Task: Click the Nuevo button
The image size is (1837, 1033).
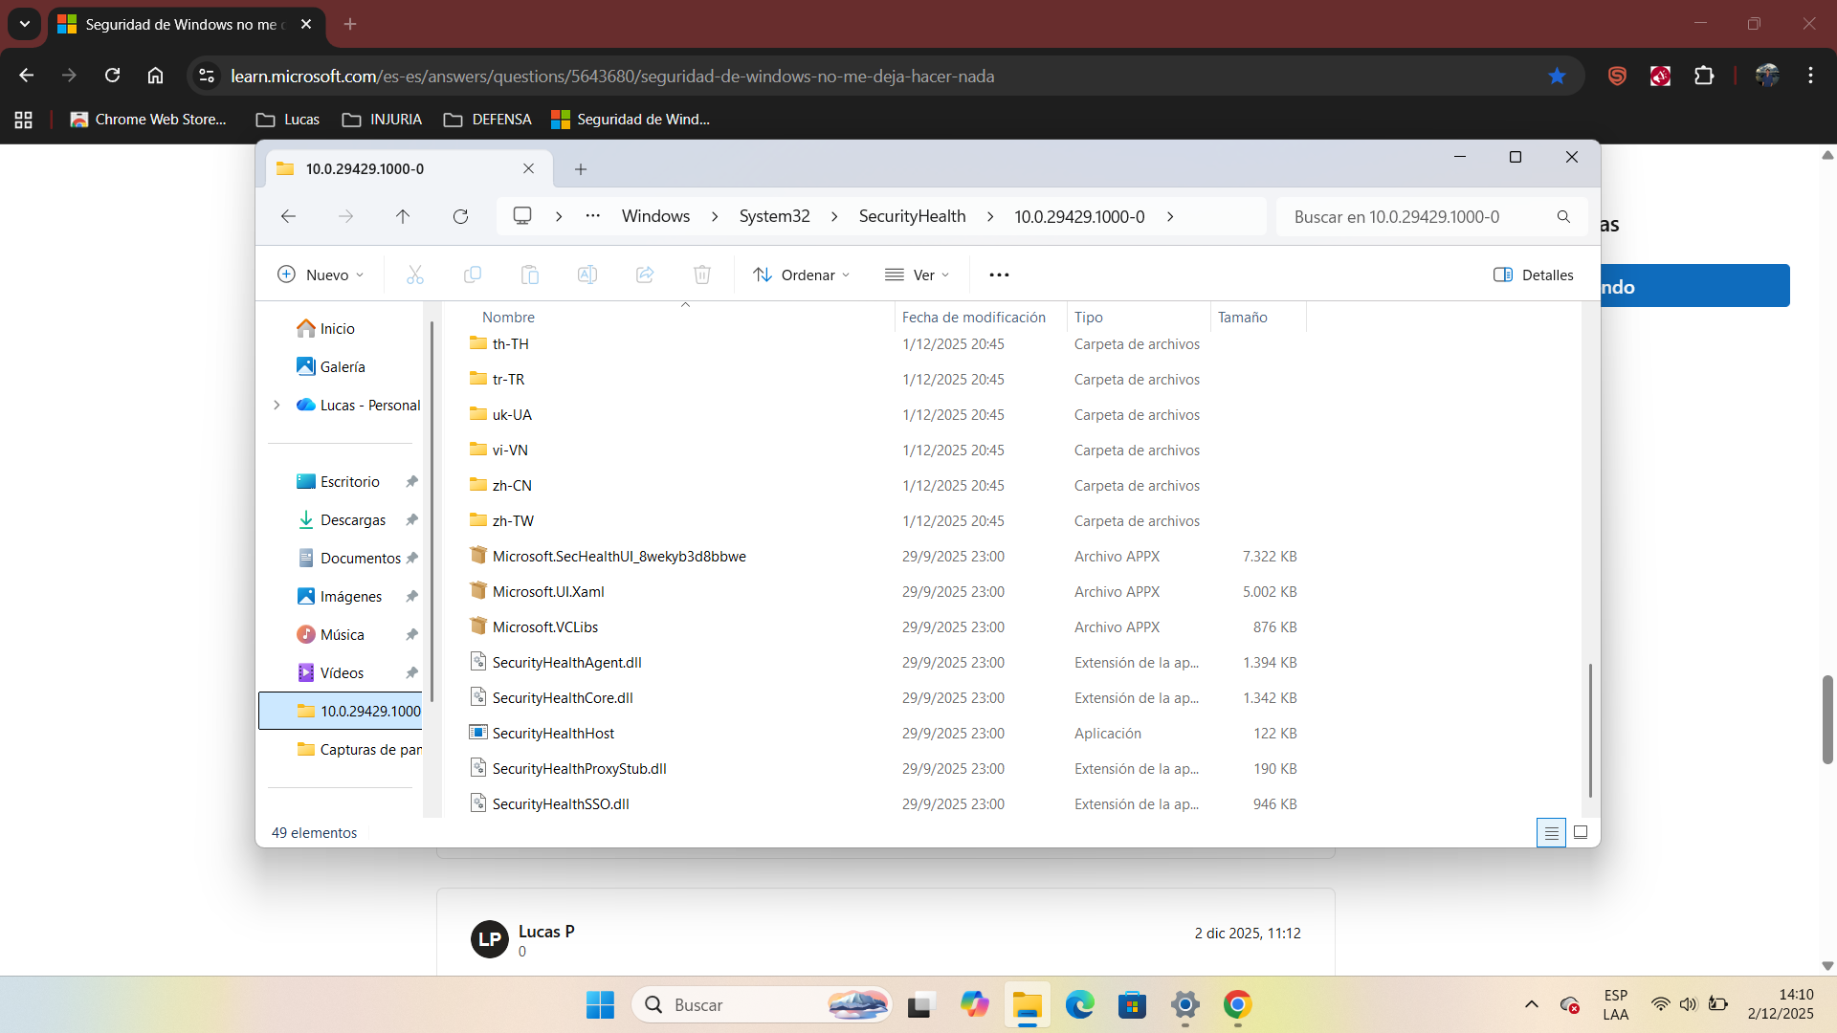Action: 321,275
